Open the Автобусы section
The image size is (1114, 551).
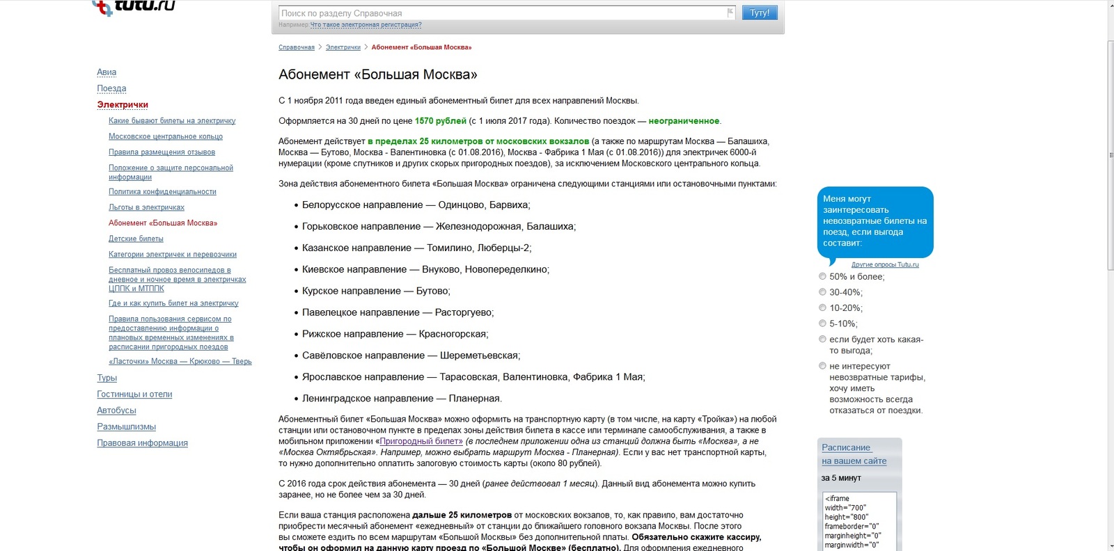coord(116,410)
